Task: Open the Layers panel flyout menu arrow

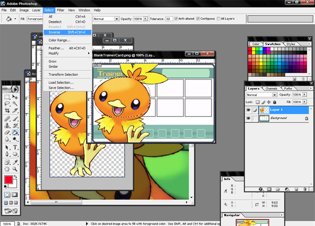Action: [311, 88]
